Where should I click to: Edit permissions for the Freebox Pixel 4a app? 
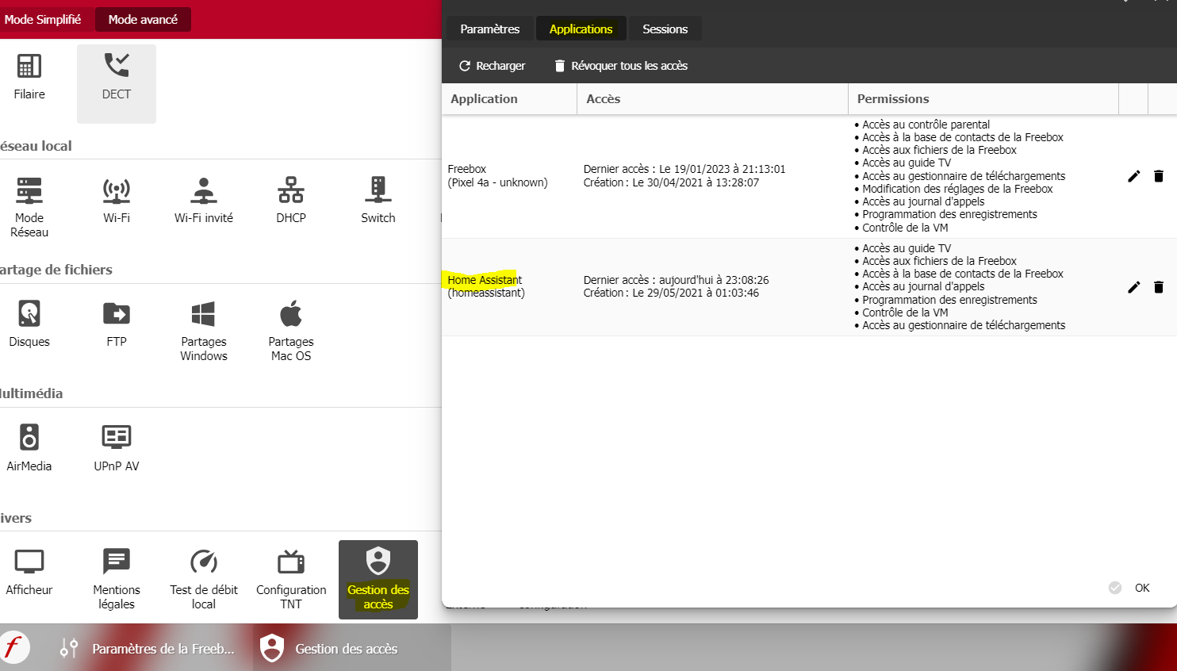[1133, 176]
